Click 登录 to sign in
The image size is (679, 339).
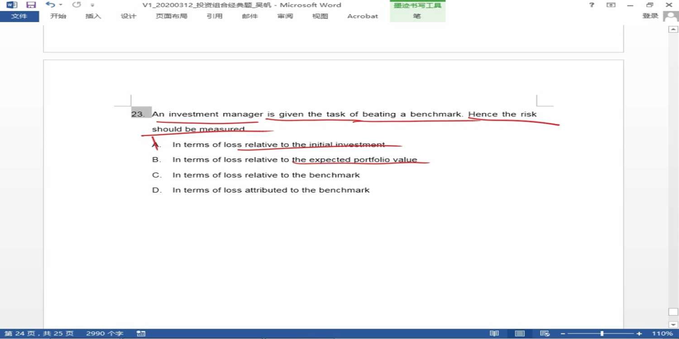(650, 16)
